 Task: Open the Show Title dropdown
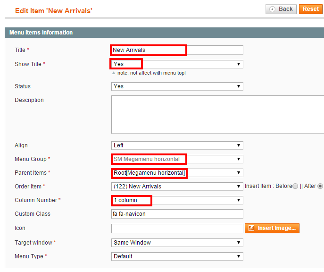pyautogui.click(x=177, y=64)
